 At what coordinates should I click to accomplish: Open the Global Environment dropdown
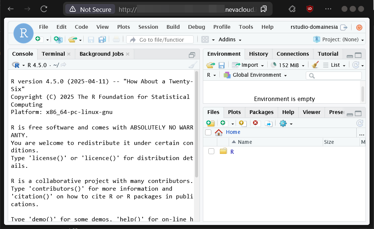click(x=255, y=75)
